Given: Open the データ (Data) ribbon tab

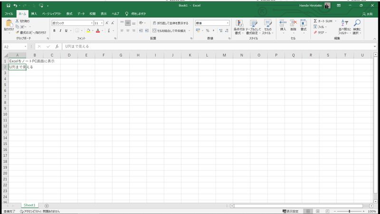Looking at the screenshot, I should 81,14.
